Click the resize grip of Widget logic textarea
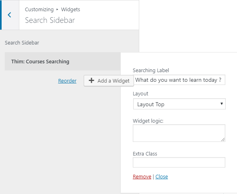 [223, 139]
